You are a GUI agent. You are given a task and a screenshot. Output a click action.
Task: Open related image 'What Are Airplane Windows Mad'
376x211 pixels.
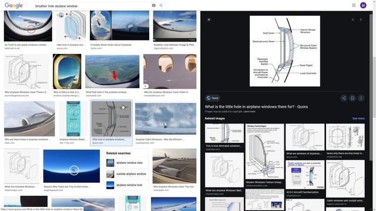(x=224, y=170)
